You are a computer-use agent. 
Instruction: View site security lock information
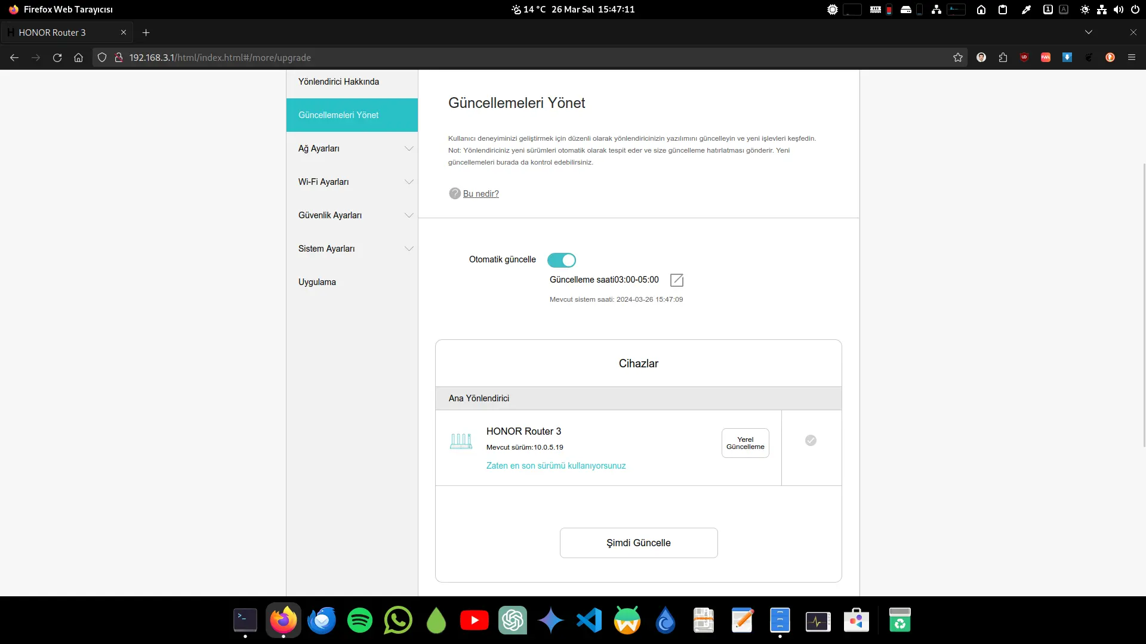point(119,57)
